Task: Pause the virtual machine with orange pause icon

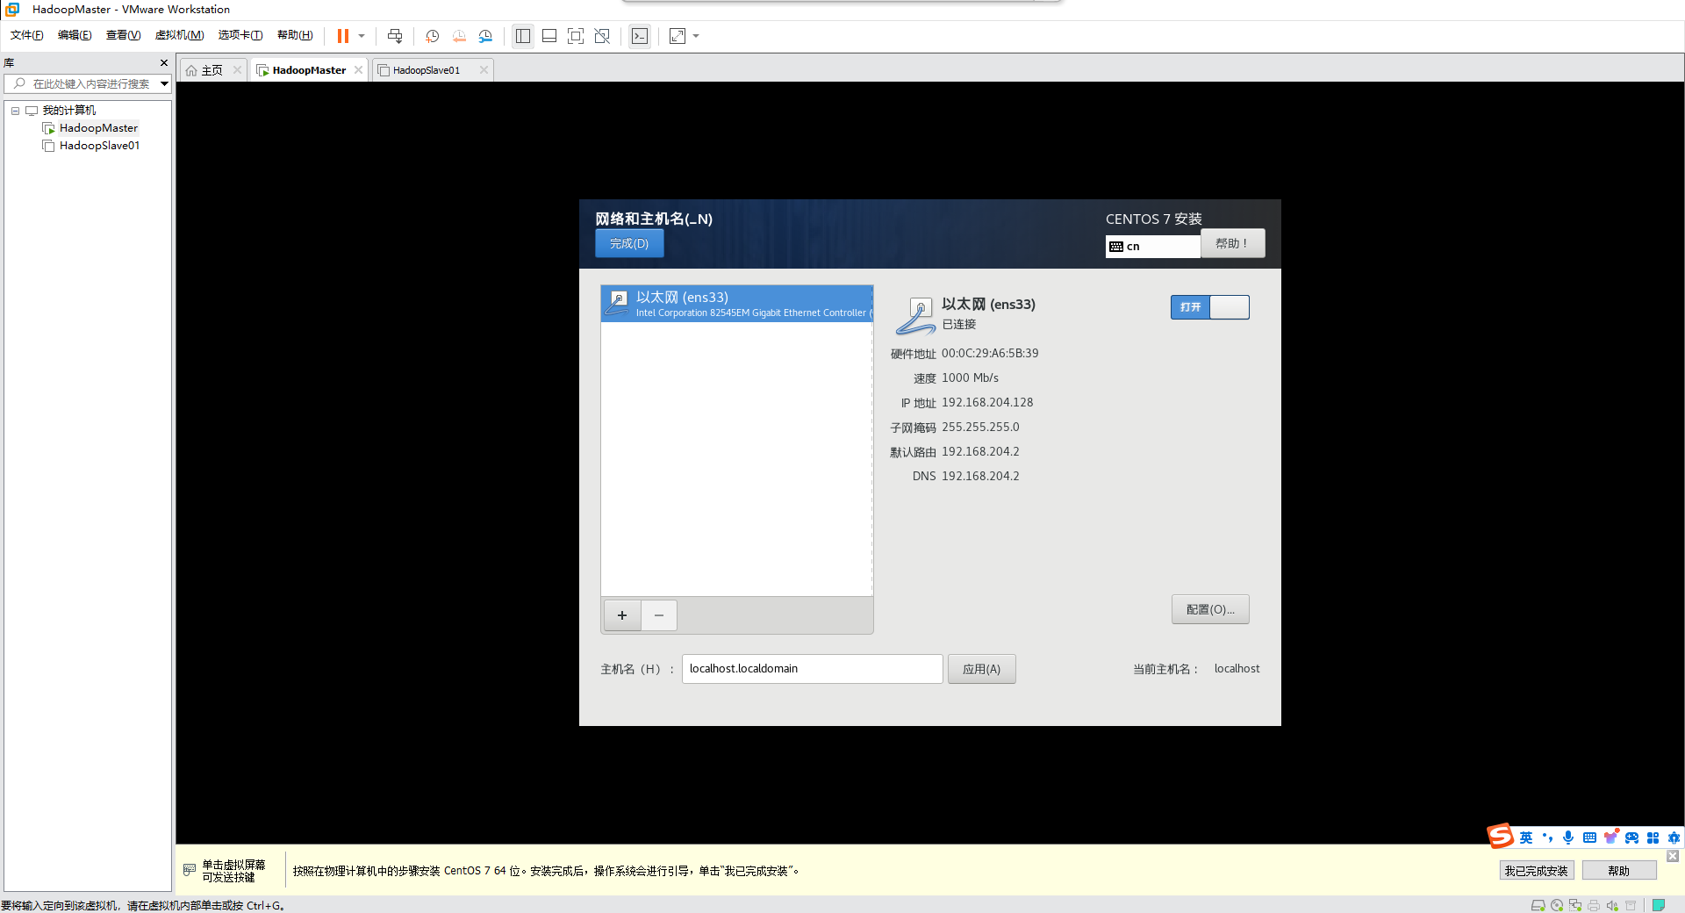Action: pyautogui.click(x=343, y=36)
